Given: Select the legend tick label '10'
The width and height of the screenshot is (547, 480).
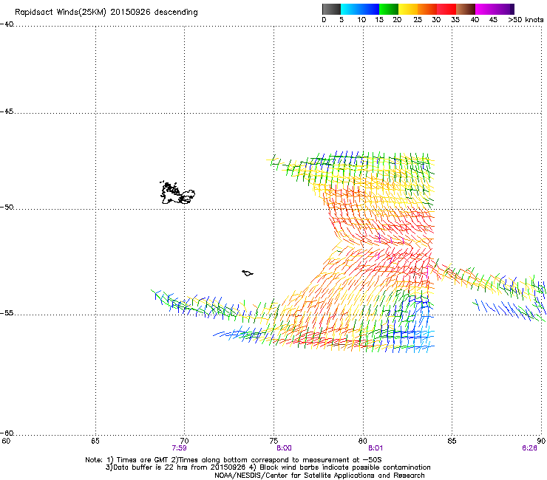Looking at the screenshot, I should (361, 20).
